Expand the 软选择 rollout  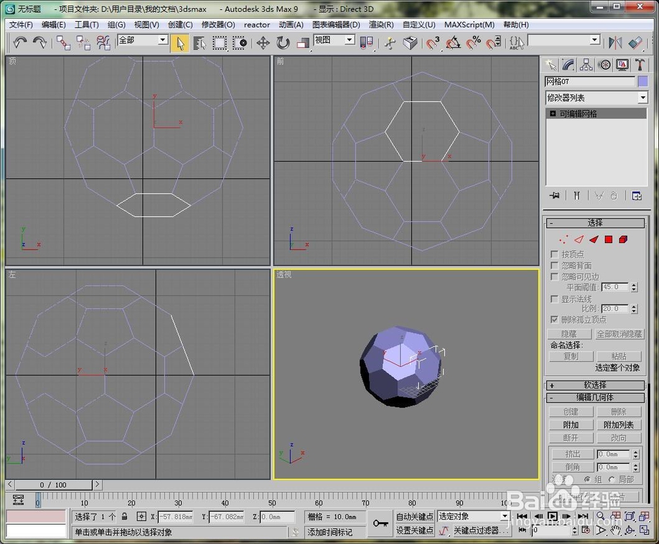click(x=595, y=385)
